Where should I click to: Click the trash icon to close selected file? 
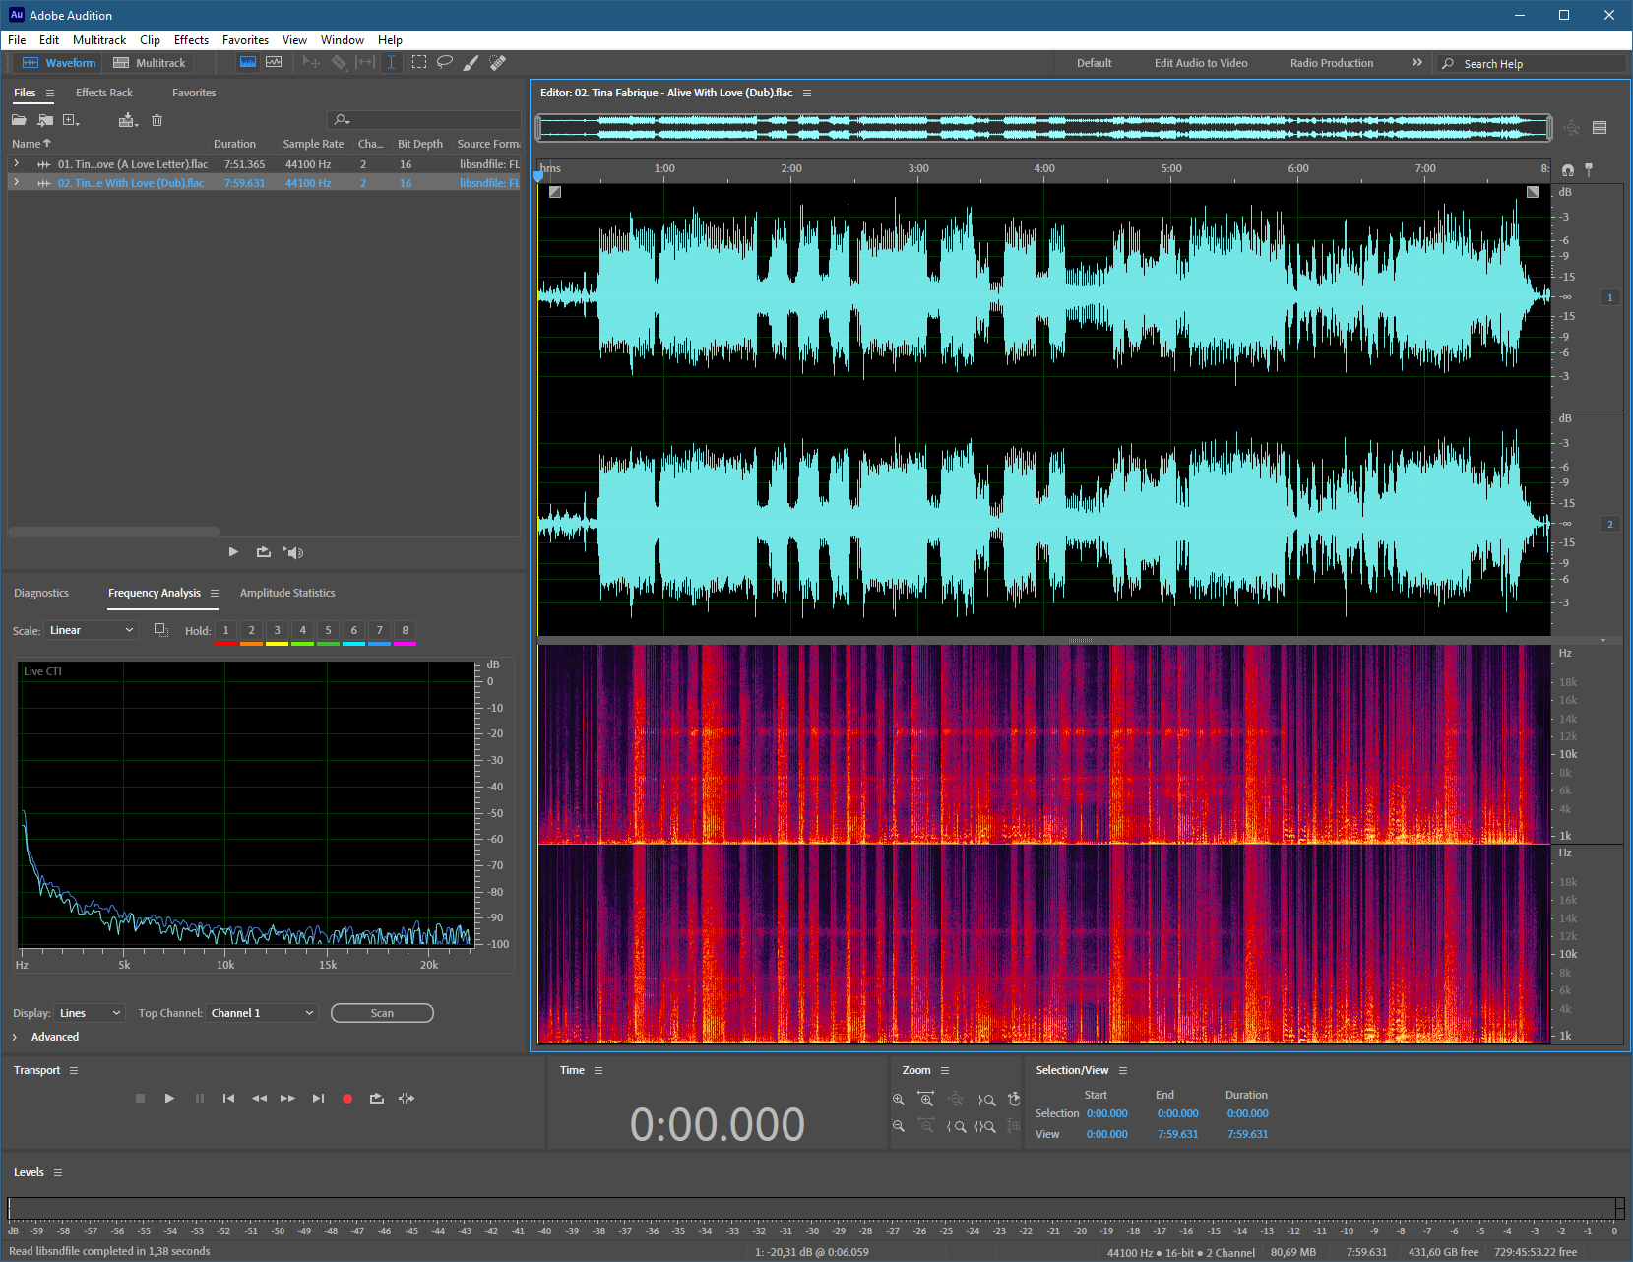(157, 120)
